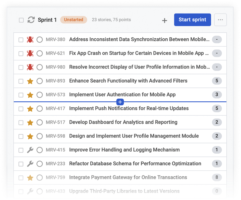Click the bug icon on MRV-380
The image size is (241, 200).
click(x=30, y=39)
